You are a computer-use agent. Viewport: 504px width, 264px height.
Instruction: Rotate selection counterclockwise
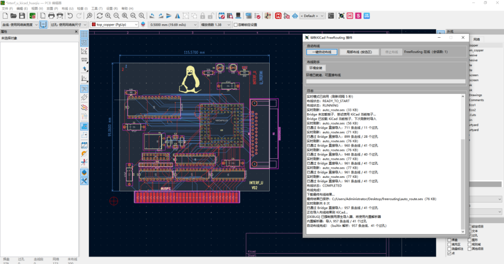(x=152, y=16)
